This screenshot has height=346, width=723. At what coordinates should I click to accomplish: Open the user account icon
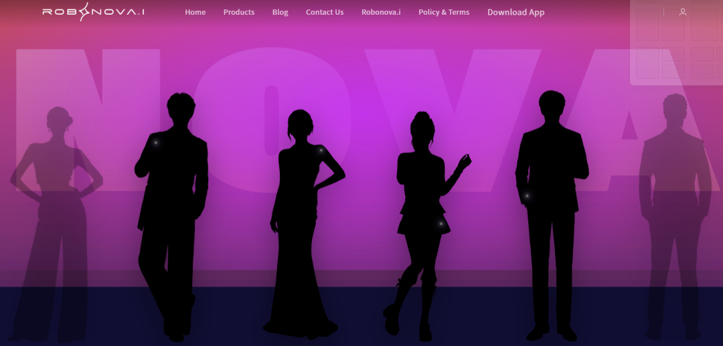click(683, 12)
